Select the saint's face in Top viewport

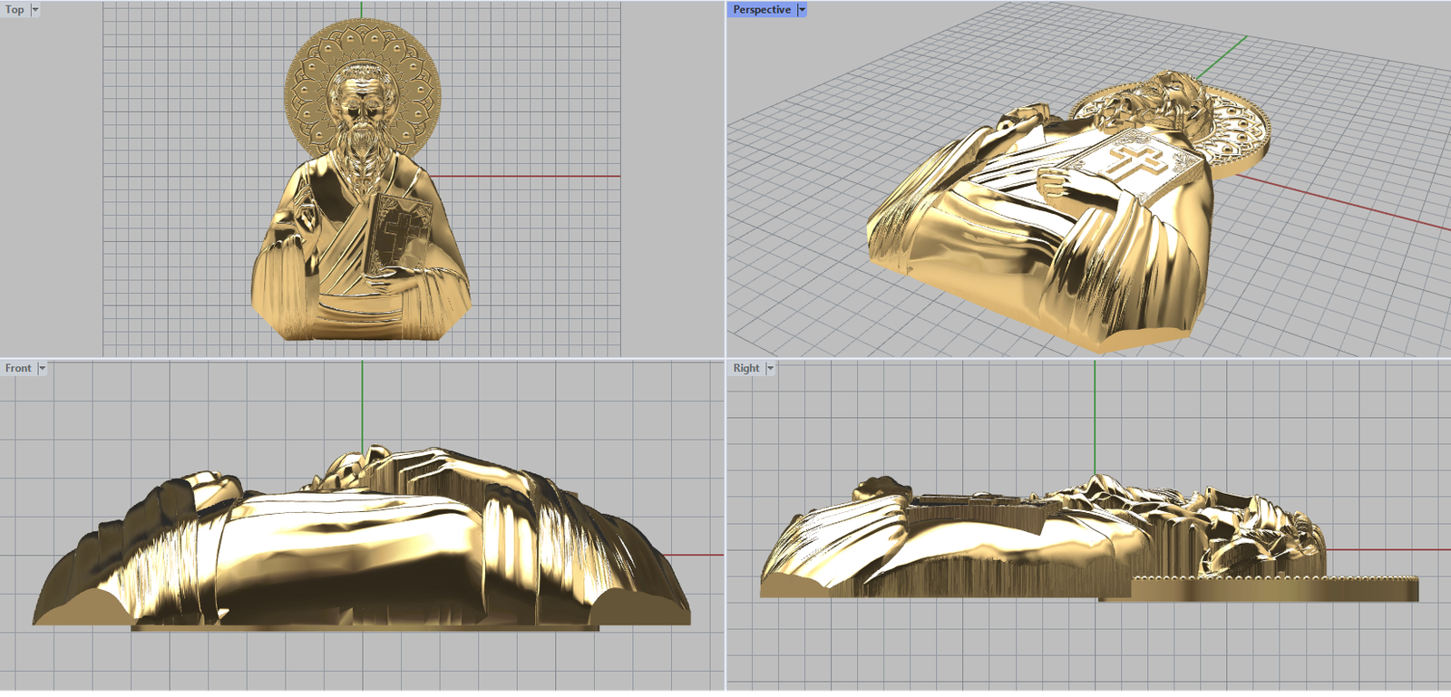362,107
